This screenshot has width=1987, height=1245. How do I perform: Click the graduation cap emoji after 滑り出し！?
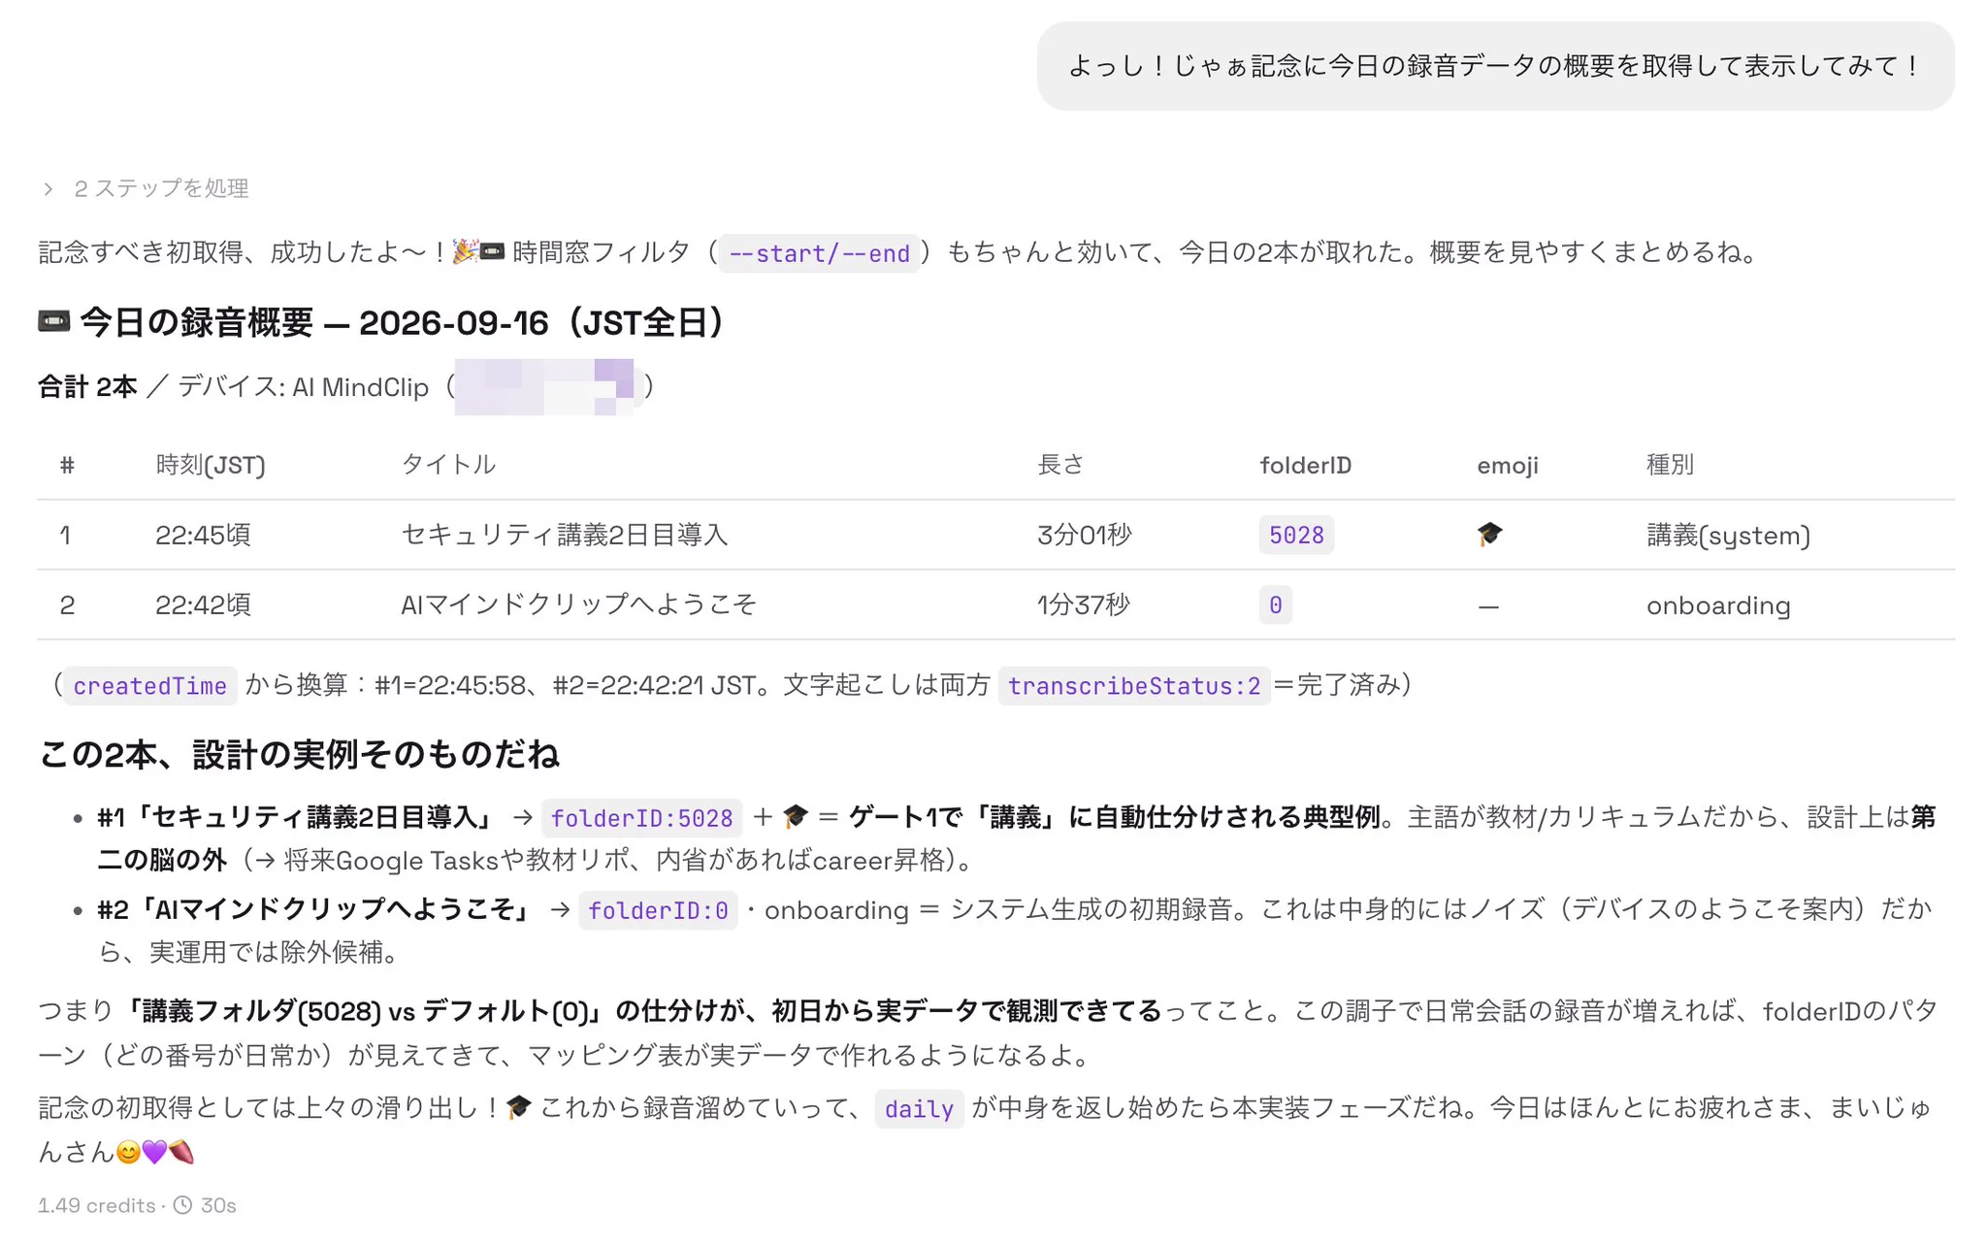(519, 1107)
